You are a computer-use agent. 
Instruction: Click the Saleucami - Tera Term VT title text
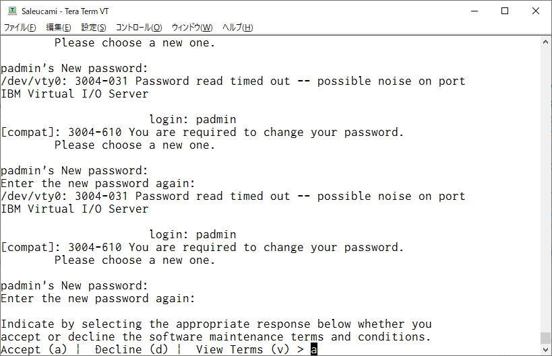[65, 11]
